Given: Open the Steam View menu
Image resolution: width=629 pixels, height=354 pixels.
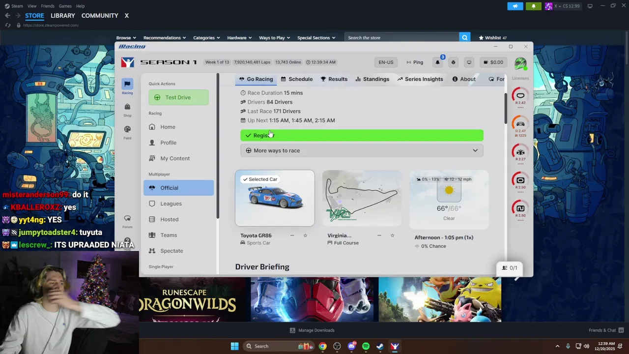Looking at the screenshot, I should [32, 6].
